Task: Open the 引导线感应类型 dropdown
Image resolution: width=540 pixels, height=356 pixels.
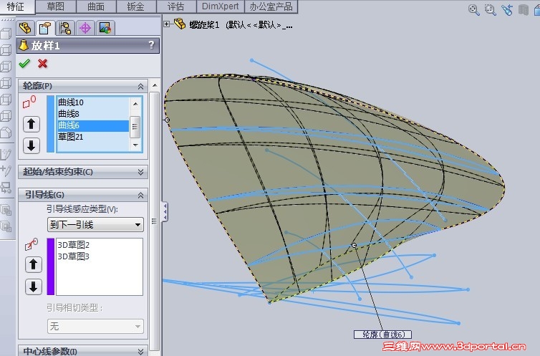Action: [95, 224]
